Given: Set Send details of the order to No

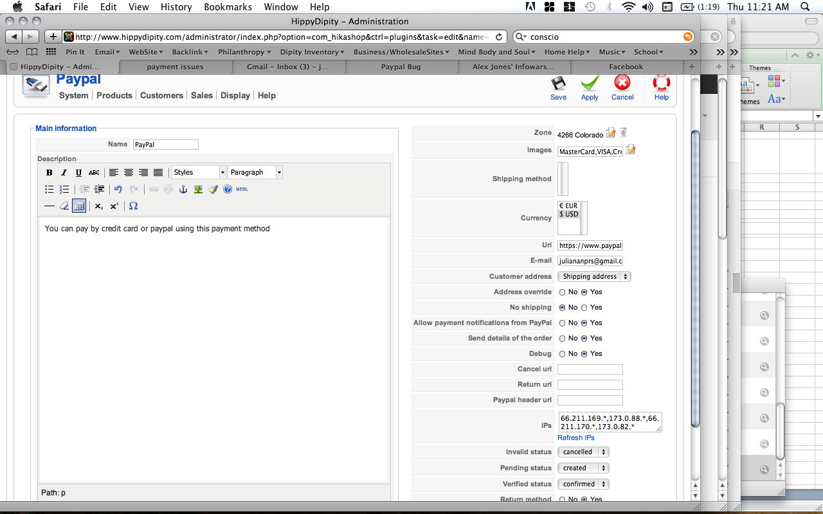Looking at the screenshot, I should coord(563,339).
